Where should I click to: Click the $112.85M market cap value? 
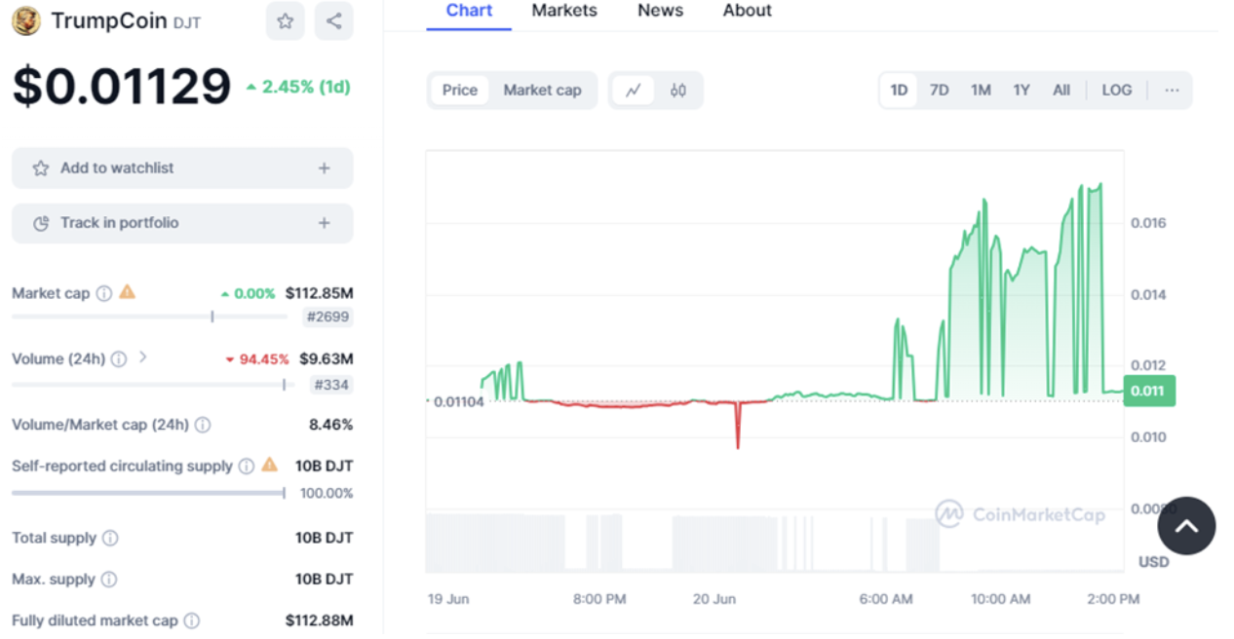point(319,293)
